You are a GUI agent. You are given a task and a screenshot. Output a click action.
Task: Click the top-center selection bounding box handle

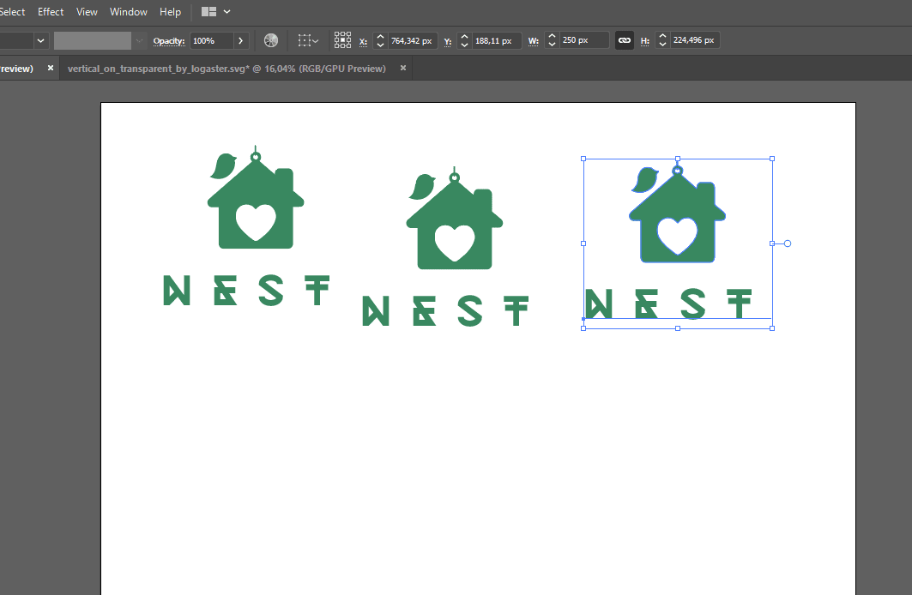[x=678, y=159]
